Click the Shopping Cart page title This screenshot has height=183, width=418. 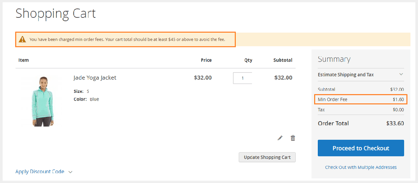point(55,14)
